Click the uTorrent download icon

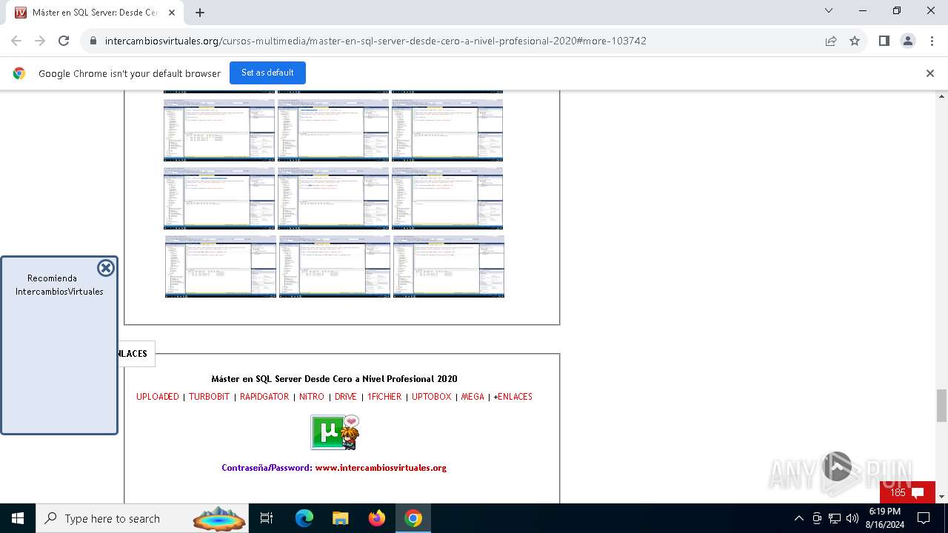(x=335, y=432)
